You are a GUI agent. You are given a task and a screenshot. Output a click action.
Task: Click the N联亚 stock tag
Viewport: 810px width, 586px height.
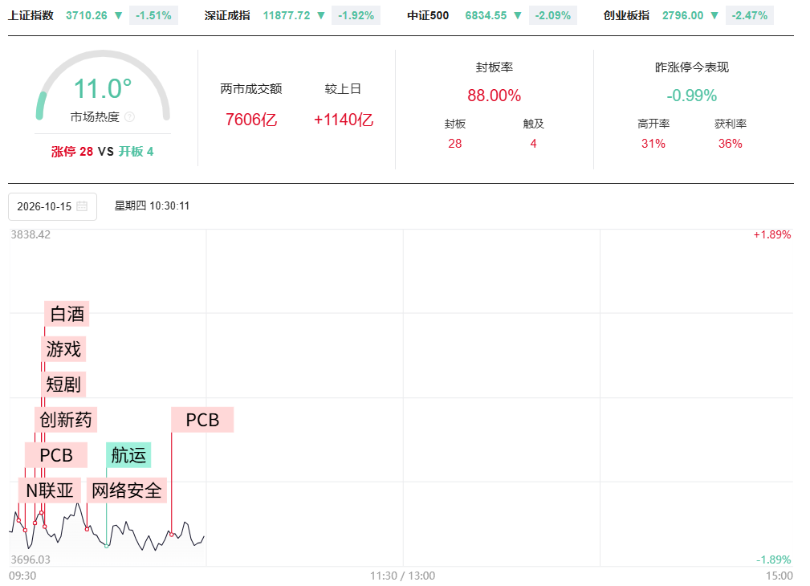coord(50,490)
